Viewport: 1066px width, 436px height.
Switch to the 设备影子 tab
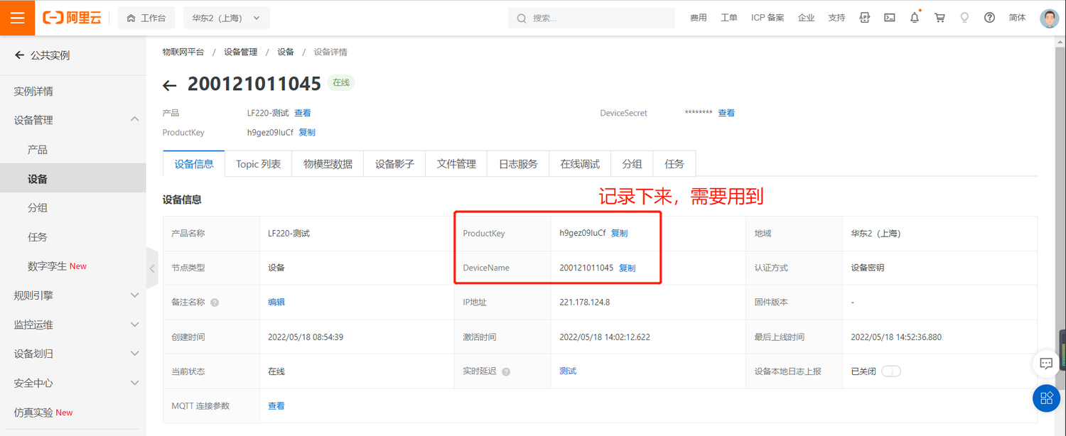394,164
